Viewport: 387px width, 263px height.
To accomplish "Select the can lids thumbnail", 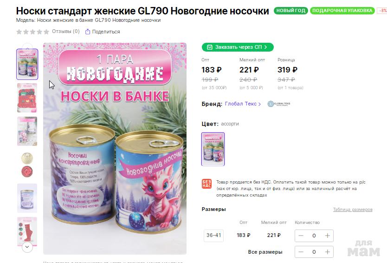I will tap(27, 164).
